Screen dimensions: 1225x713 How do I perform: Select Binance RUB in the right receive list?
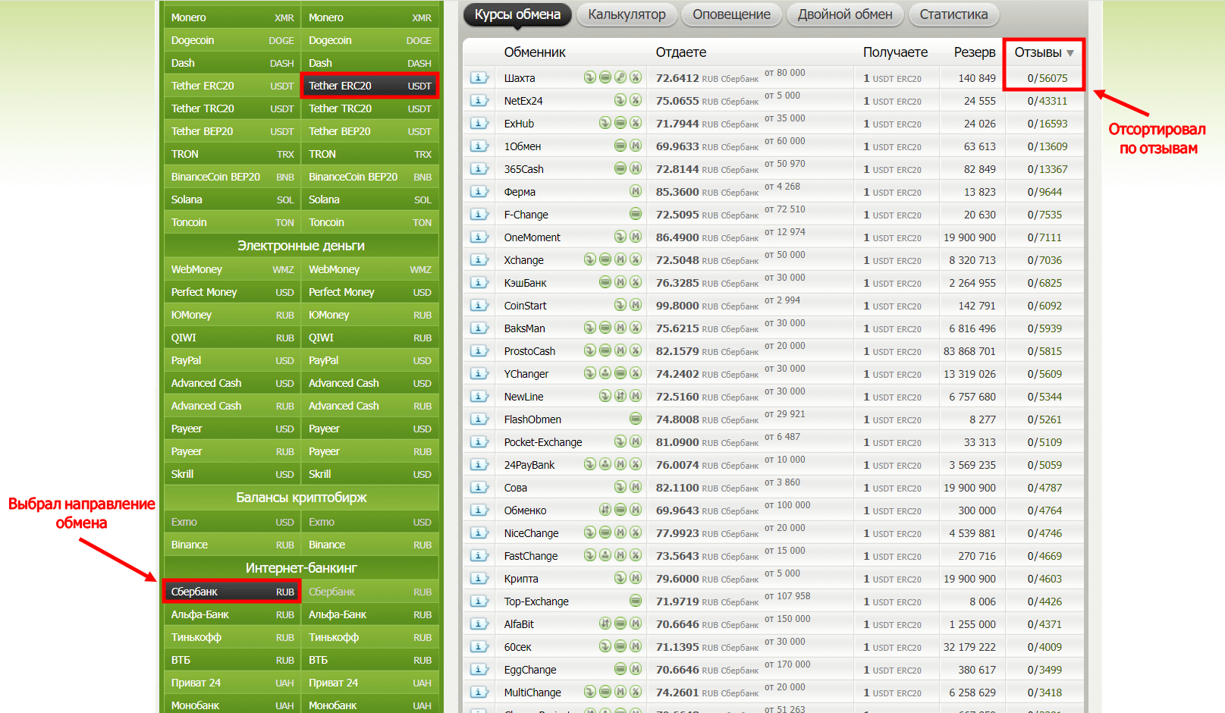pyautogui.click(x=370, y=545)
